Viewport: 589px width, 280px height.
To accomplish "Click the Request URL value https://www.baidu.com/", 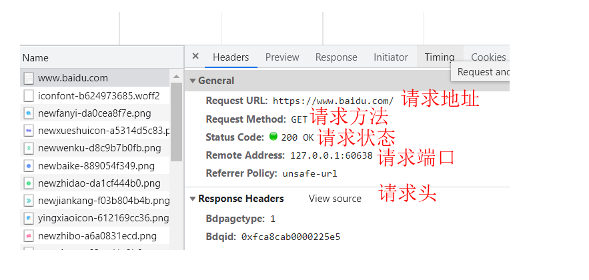I will pos(334,101).
